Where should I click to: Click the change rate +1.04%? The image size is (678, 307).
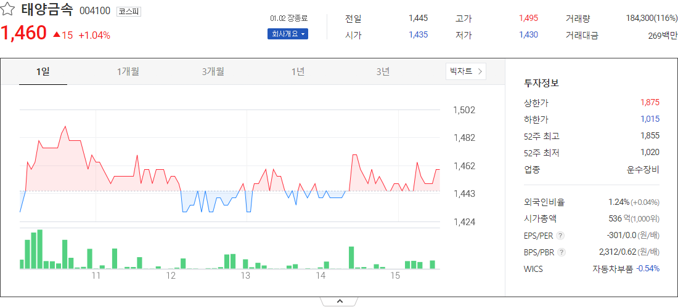pos(94,36)
